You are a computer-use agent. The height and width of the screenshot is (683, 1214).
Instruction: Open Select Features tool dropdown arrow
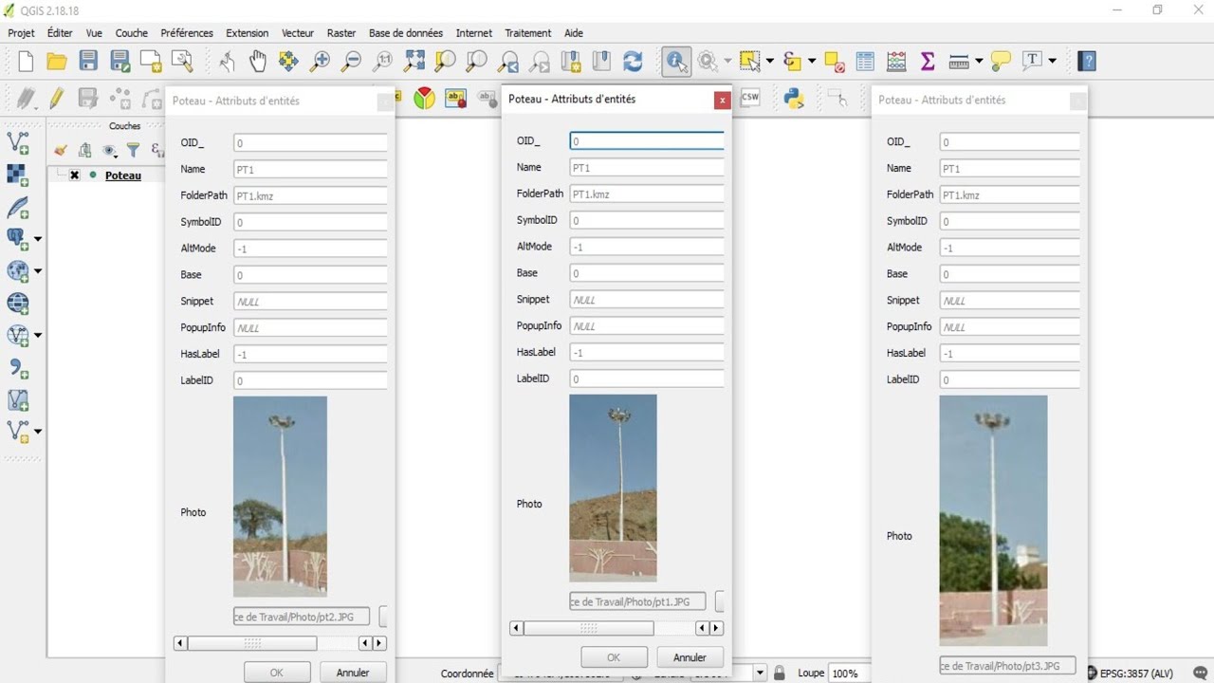769,62
